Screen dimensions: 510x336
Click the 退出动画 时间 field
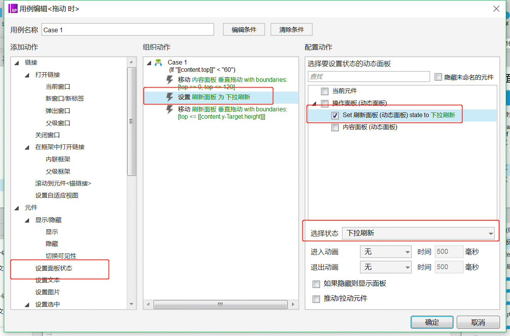click(x=449, y=267)
